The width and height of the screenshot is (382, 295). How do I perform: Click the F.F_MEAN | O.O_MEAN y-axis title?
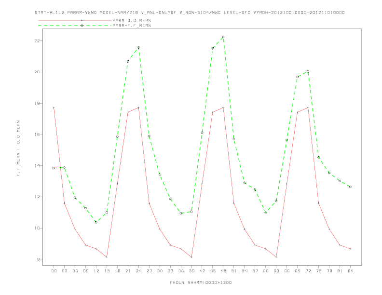click(18, 148)
